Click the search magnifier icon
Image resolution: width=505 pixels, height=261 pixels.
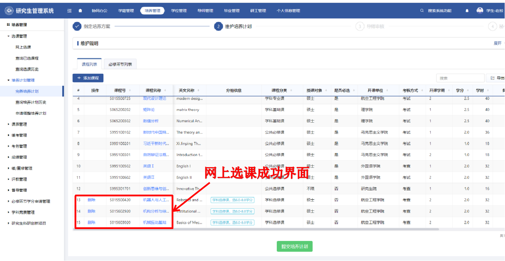tap(422, 11)
